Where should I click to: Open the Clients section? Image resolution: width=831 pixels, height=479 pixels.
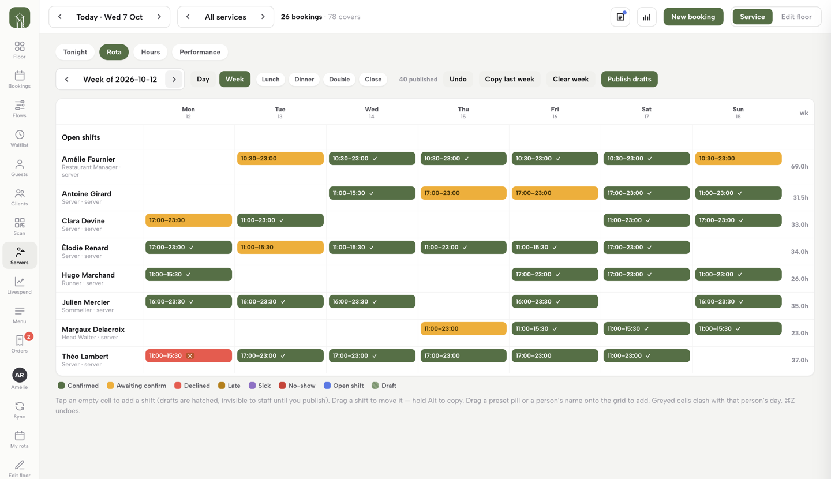pos(20,197)
